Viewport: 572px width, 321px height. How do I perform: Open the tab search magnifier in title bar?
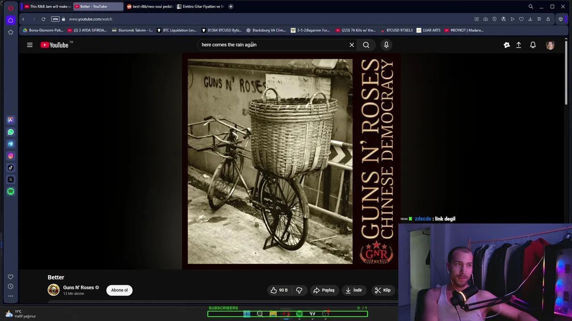(x=530, y=7)
